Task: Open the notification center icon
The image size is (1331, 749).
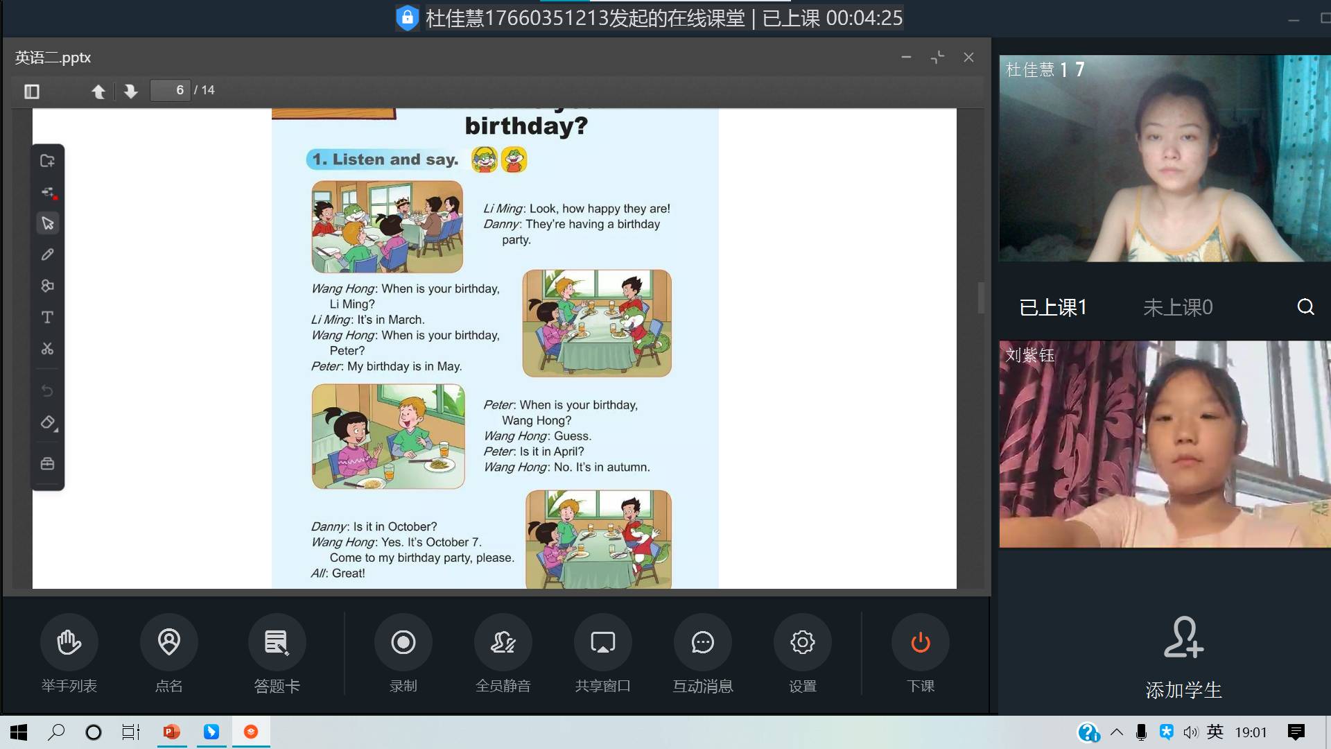Action: (1296, 732)
